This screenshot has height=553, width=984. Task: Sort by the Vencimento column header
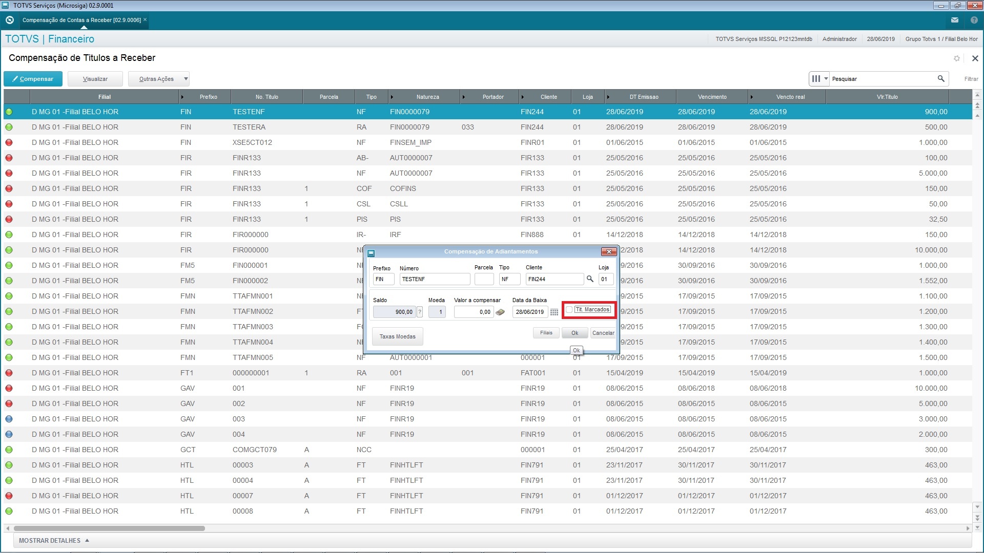(712, 97)
